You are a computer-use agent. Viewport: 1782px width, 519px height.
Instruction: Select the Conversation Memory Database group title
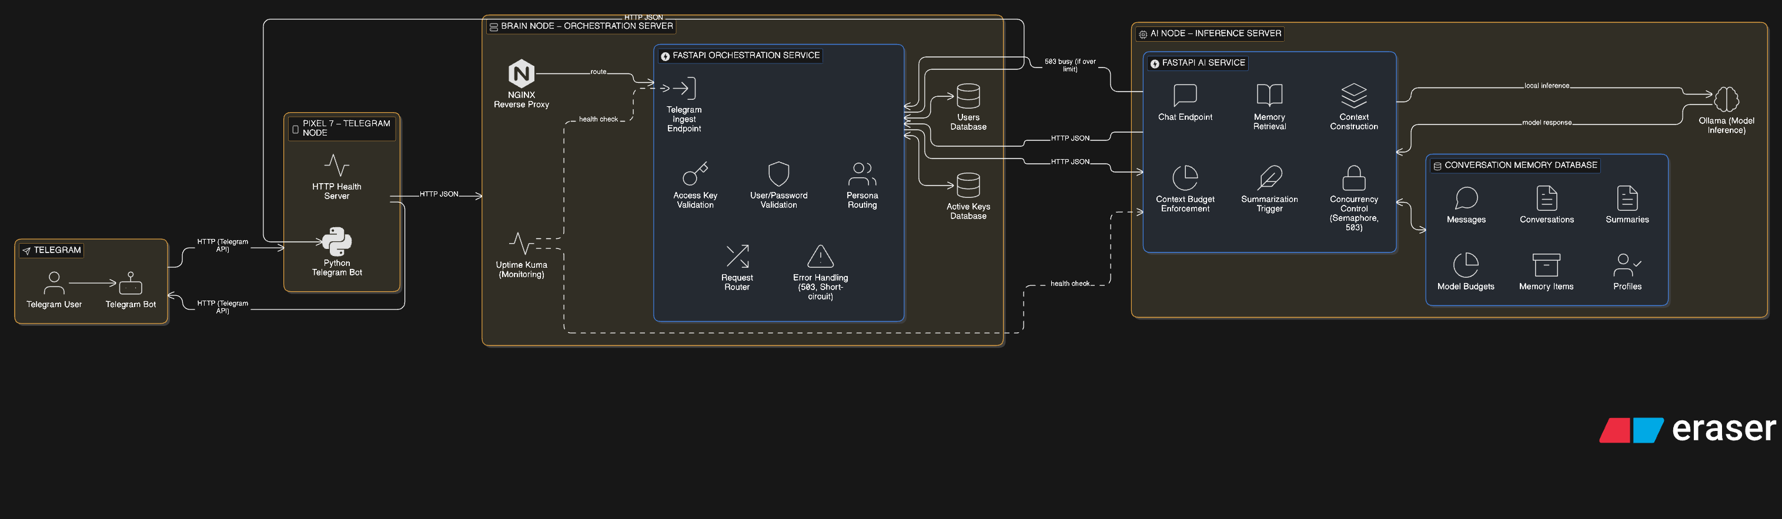pos(1520,165)
